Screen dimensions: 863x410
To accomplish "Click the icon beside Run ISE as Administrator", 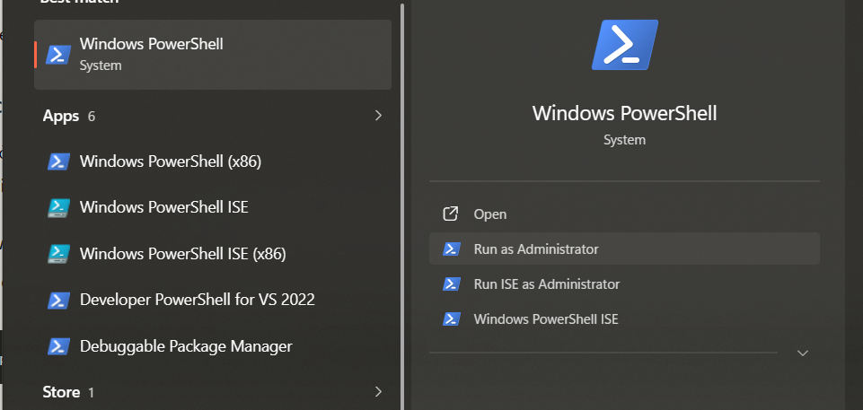I will coord(452,284).
